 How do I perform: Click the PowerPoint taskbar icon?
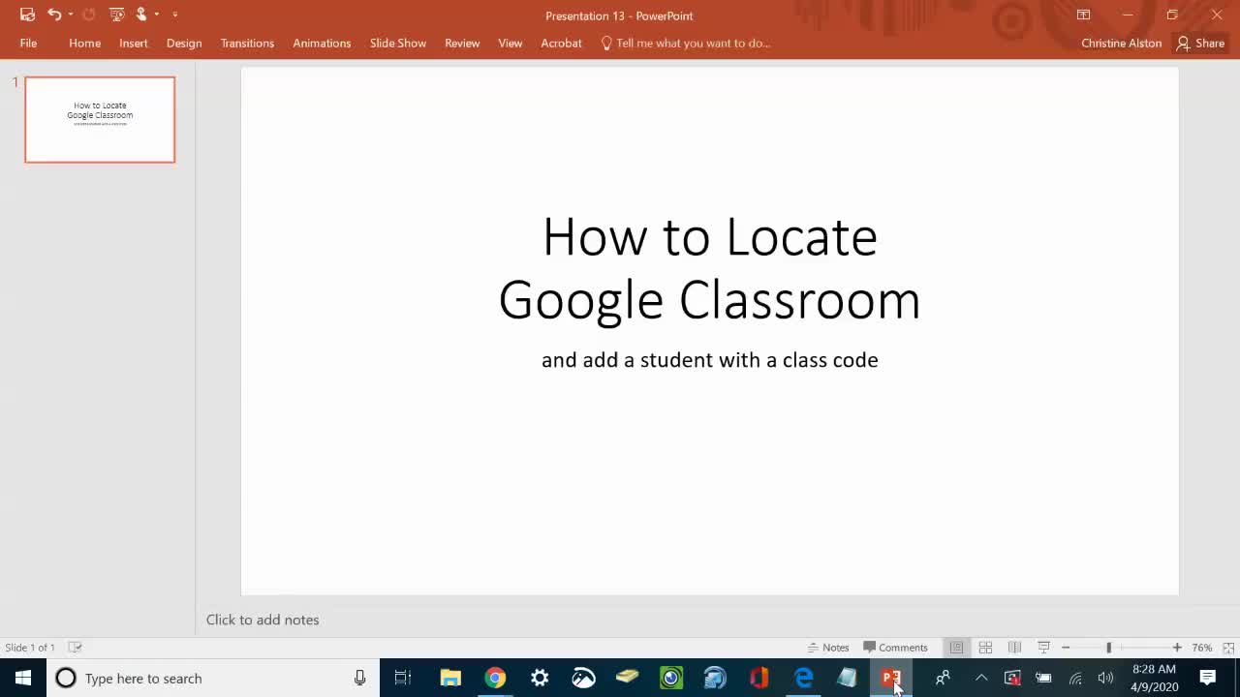[891, 678]
